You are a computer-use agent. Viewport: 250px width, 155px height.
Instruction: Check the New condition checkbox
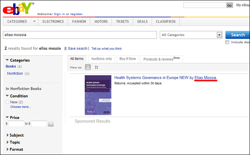[8, 102]
